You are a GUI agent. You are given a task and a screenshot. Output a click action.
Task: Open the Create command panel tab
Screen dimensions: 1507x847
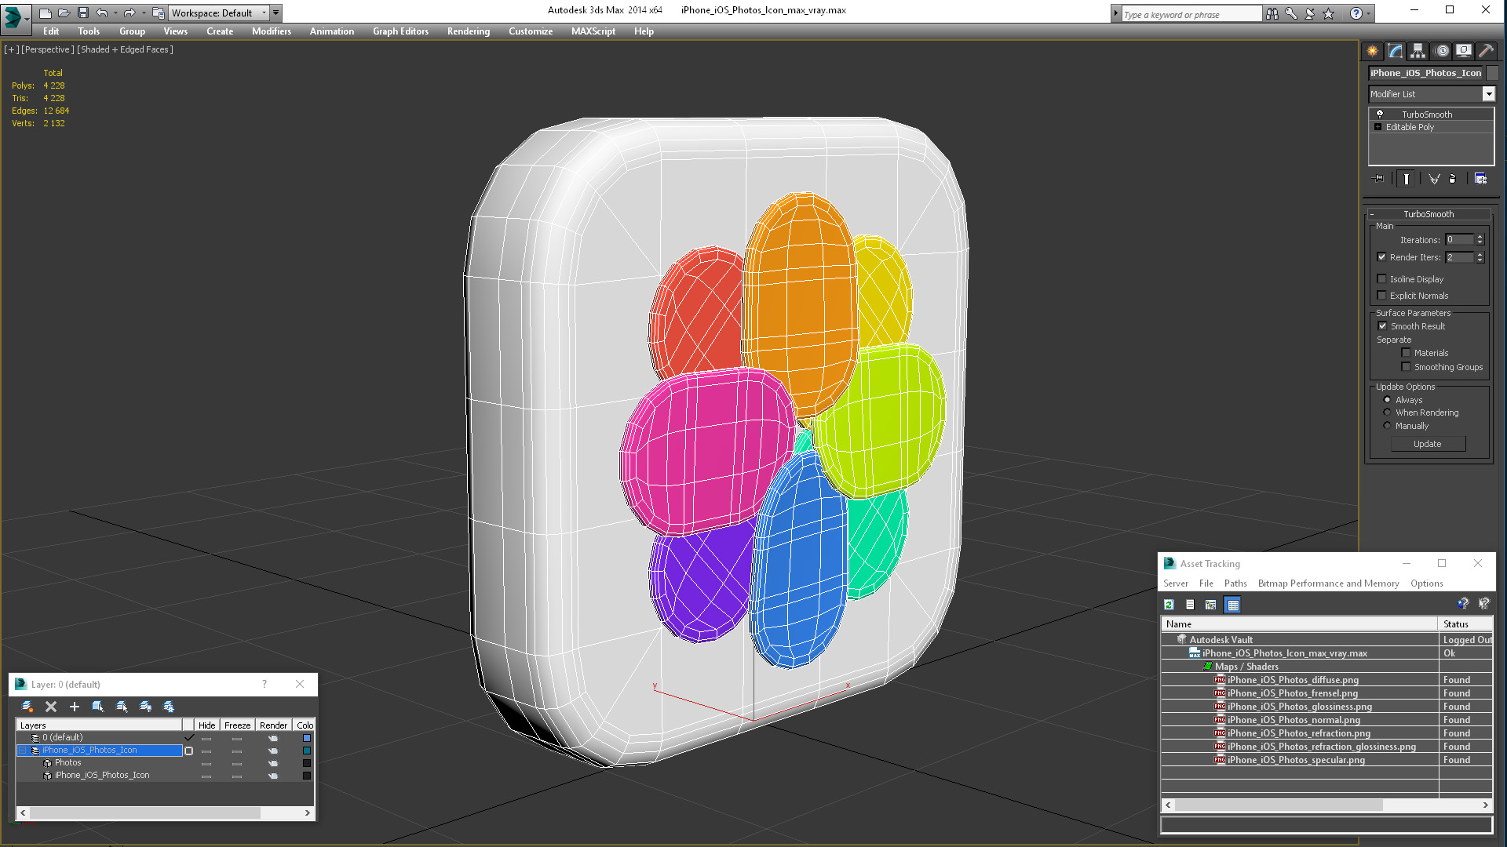(1372, 51)
